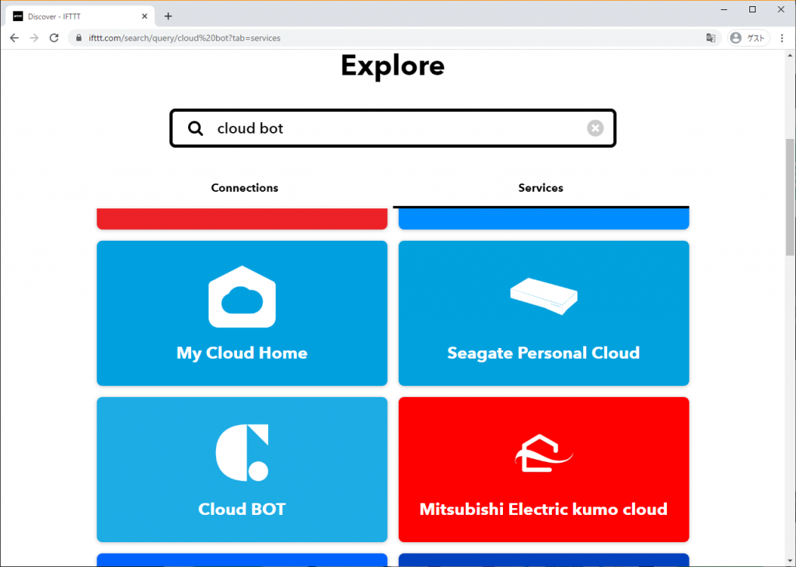View the site lock security icon
This screenshot has height=567, width=796.
[x=79, y=38]
